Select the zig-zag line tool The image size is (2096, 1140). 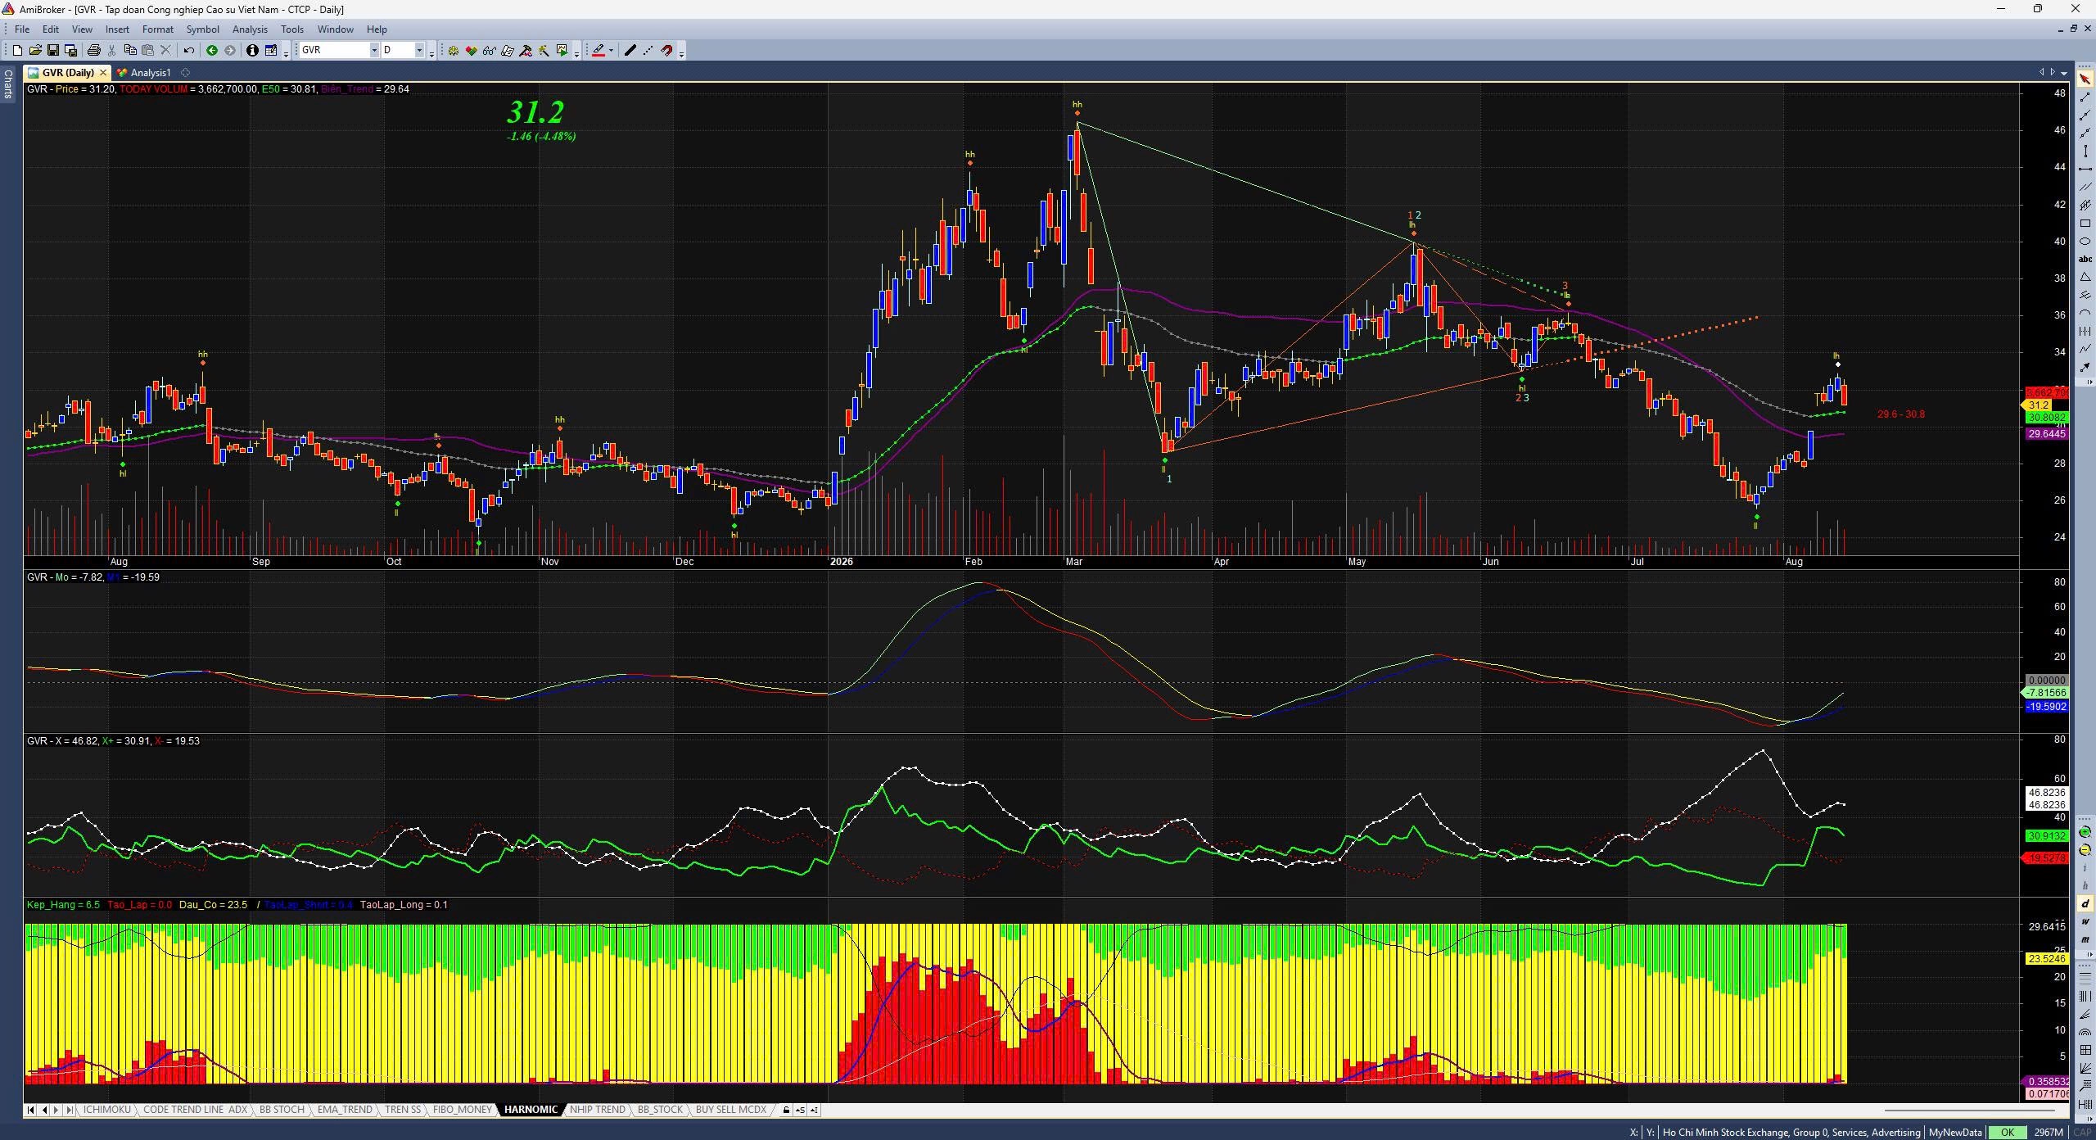click(2085, 350)
